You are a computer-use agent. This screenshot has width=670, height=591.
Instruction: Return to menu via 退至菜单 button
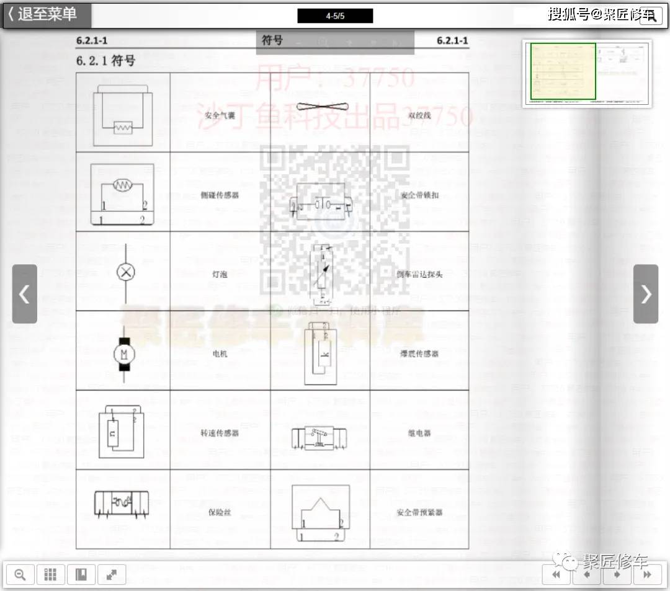[47, 15]
